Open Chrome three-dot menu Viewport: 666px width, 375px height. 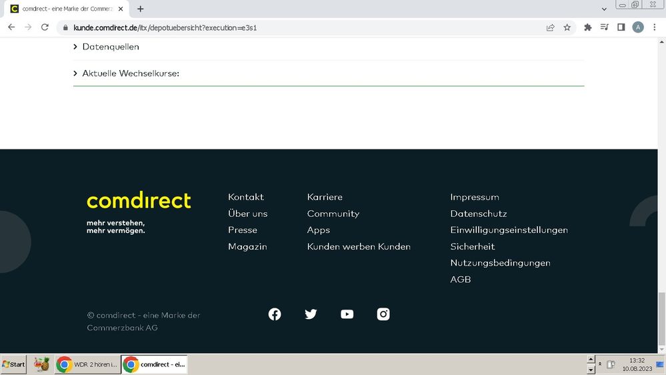(x=655, y=27)
